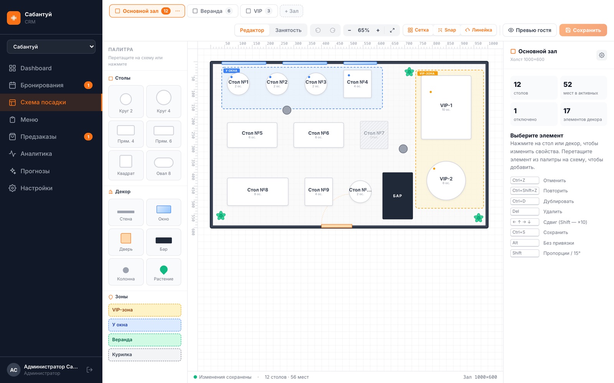This screenshot has width=614, height=383.
Task: Select the Колонна decor element
Action: (126, 272)
